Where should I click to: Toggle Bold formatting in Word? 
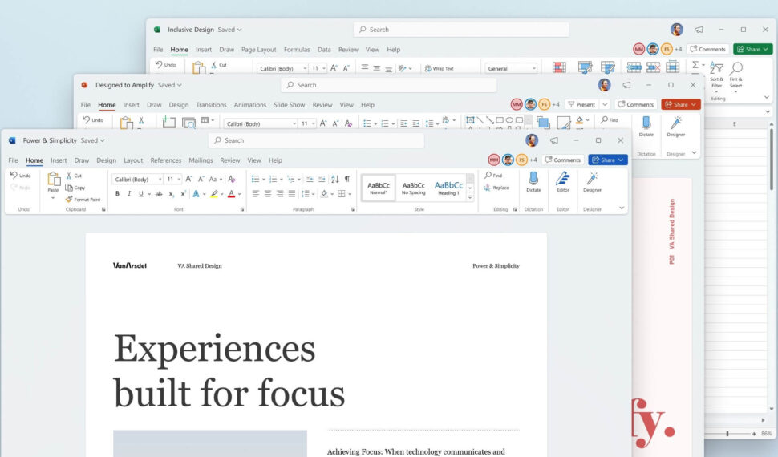(117, 194)
